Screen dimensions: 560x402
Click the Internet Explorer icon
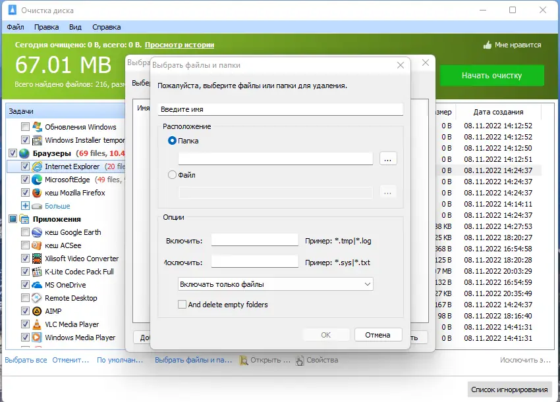click(37, 166)
